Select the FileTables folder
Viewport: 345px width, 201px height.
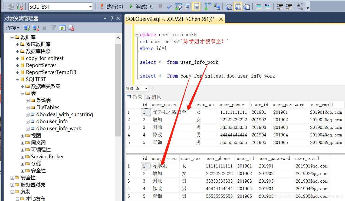pyautogui.click(x=48, y=108)
